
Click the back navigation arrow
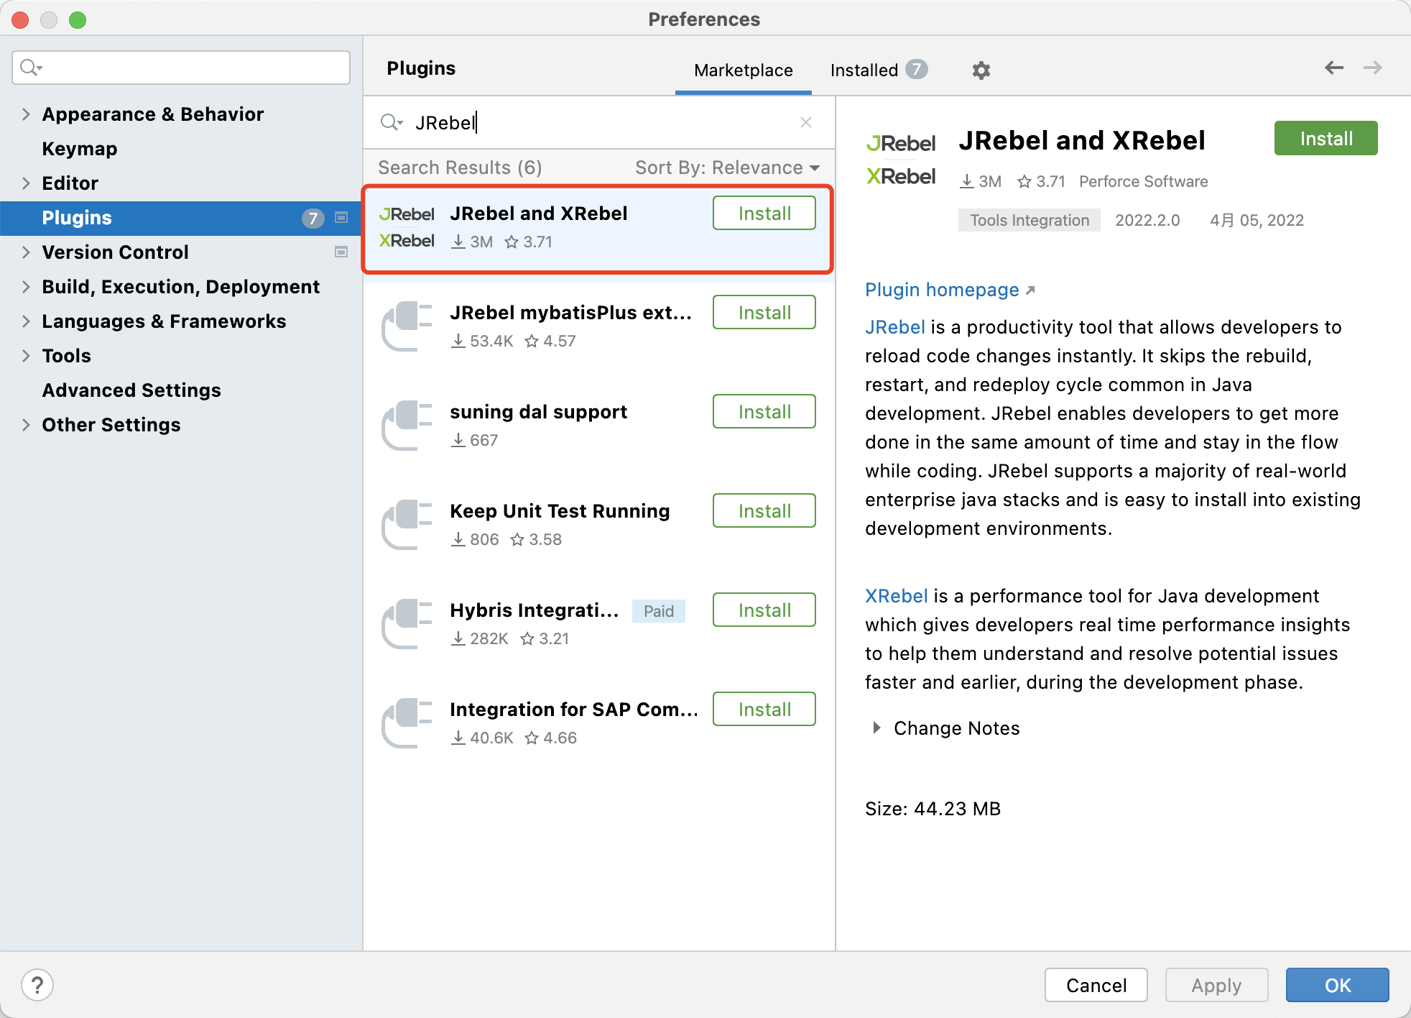coord(1333,68)
